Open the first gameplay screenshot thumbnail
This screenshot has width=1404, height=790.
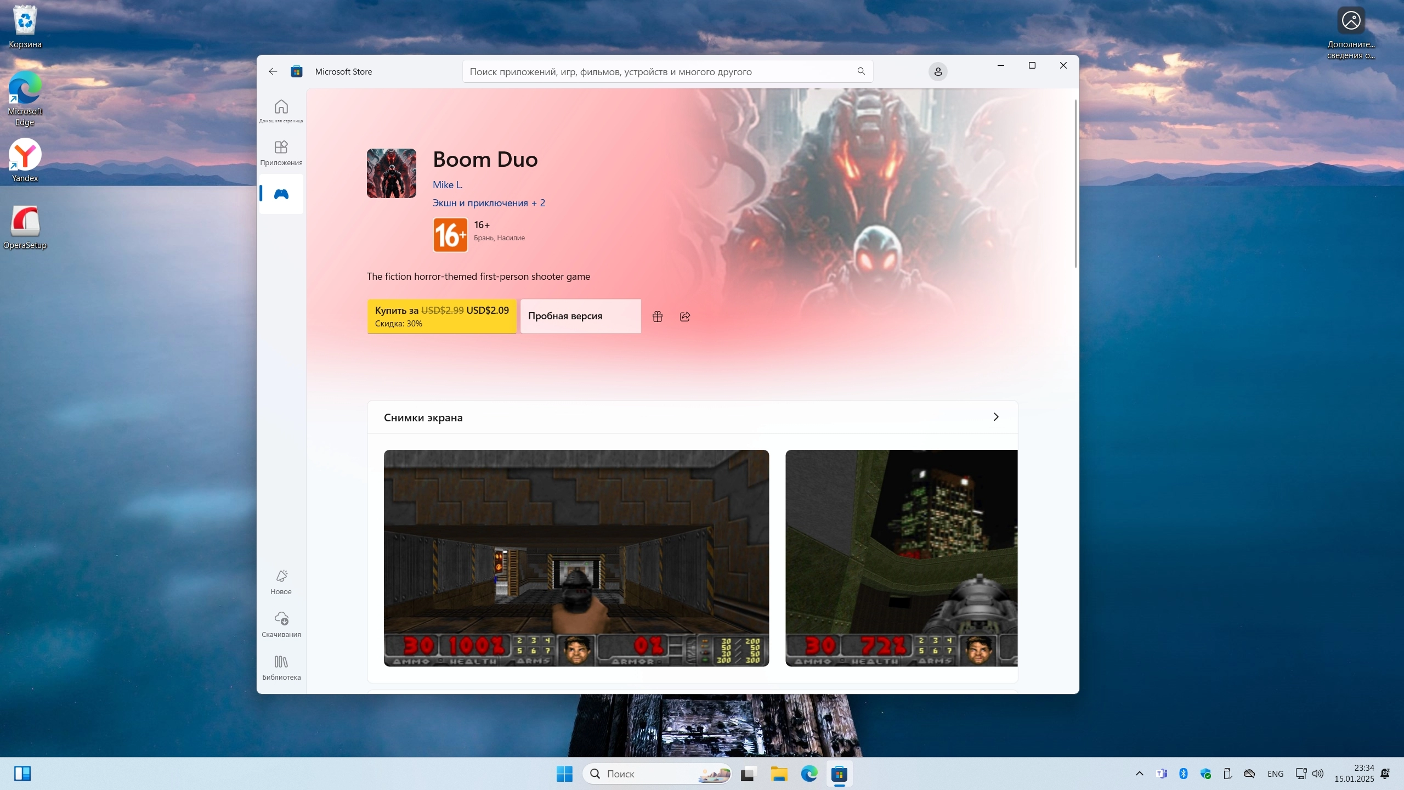tap(576, 557)
